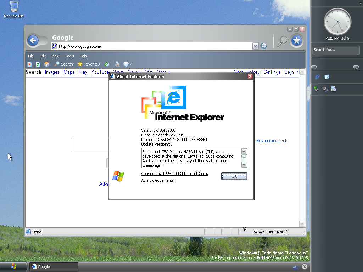
Task: Click the round chevron tray expander
Action: point(305,267)
